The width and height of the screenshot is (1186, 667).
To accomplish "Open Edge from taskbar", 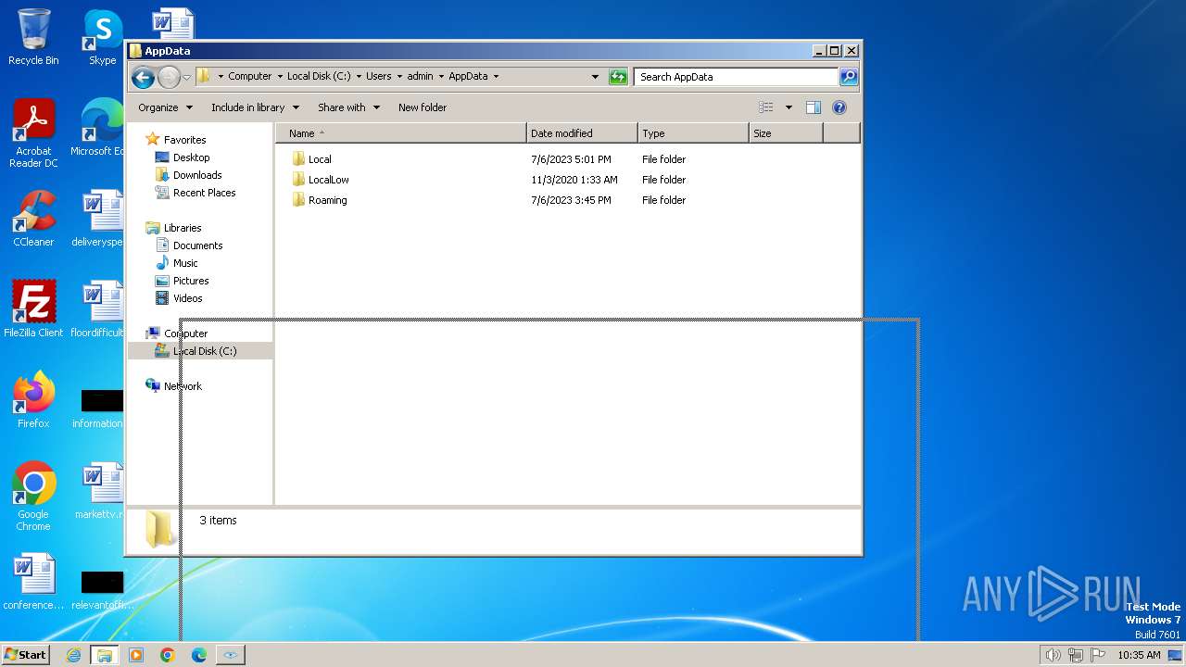I will tap(198, 655).
